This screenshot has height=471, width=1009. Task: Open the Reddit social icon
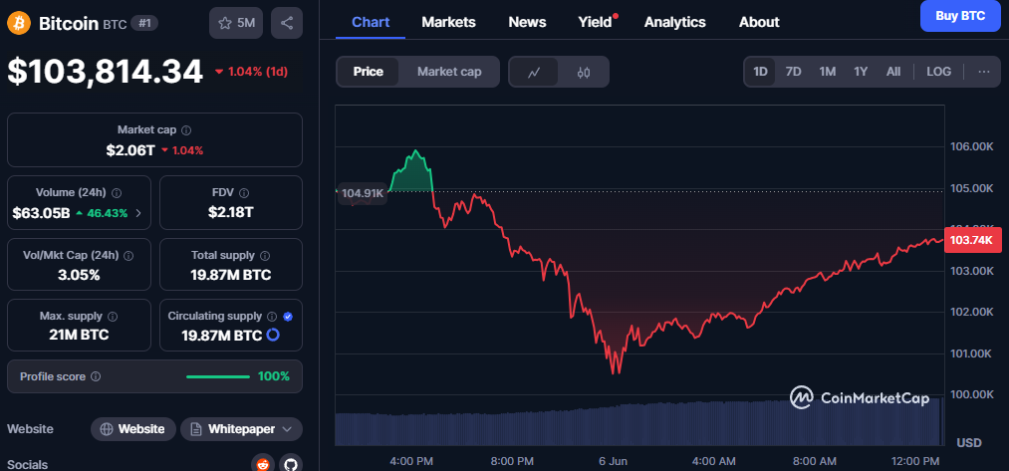coord(263,463)
